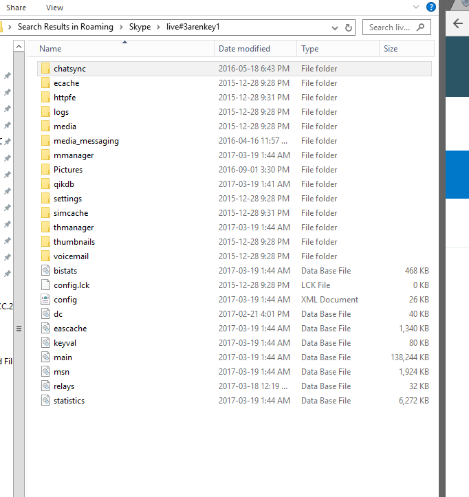Select the settings folder icon
The width and height of the screenshot is (469, 497).
(x=45, y=199)
